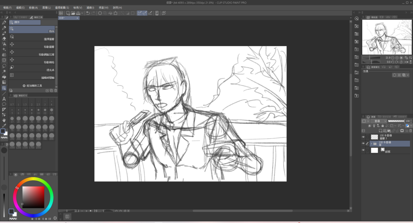Screen dimensions: 413x223
Task: Hide the 圖層 5 layer via eye icon
Action: (363, 137)
